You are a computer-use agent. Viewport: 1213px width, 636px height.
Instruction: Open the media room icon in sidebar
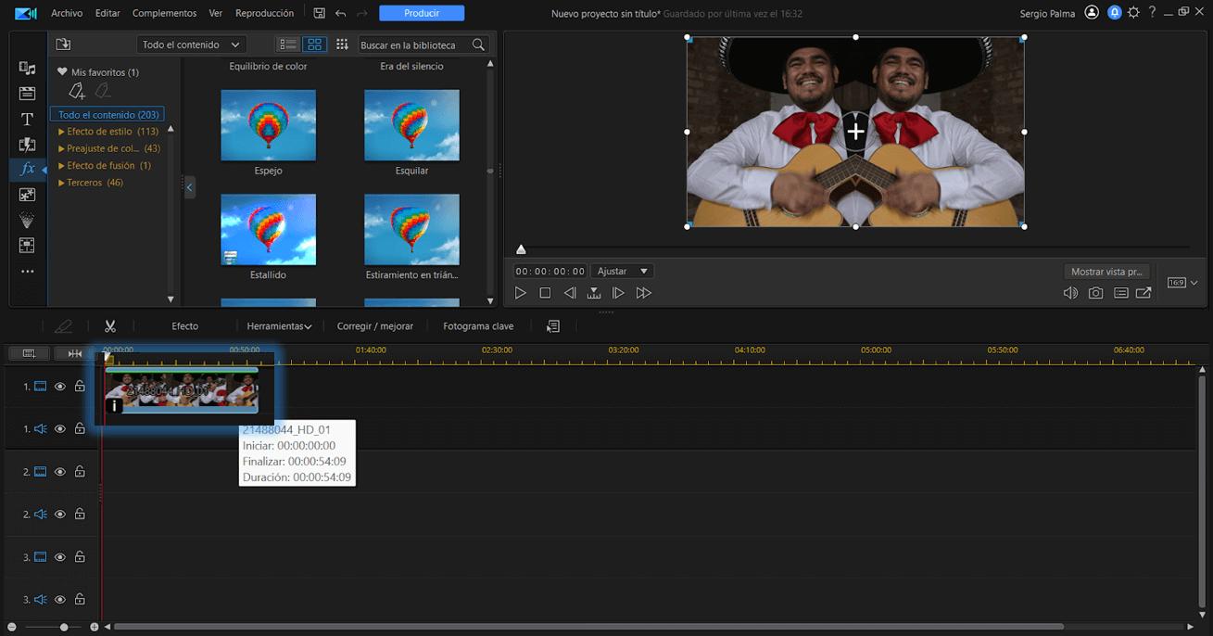[x=27, y=69]
